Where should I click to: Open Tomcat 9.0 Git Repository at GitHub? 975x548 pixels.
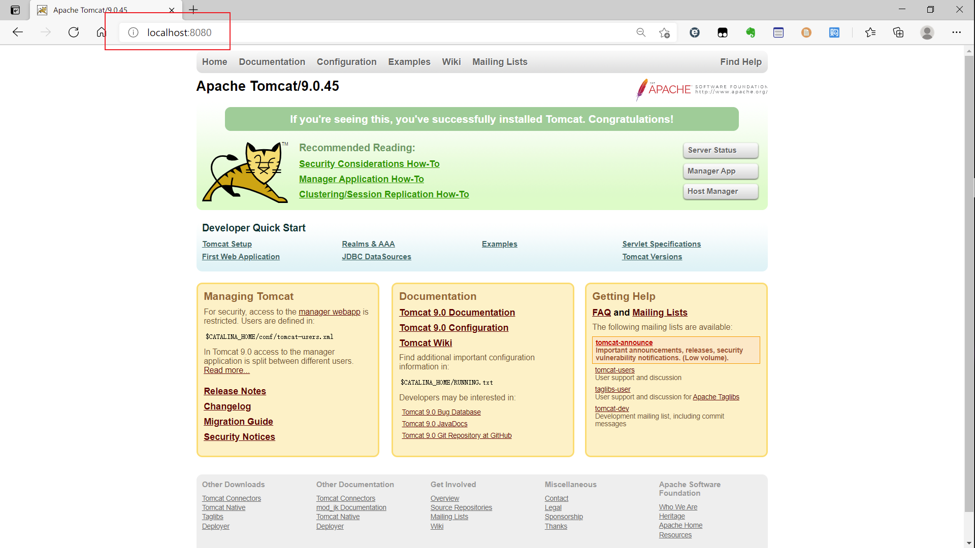click(x=457, y=436)
